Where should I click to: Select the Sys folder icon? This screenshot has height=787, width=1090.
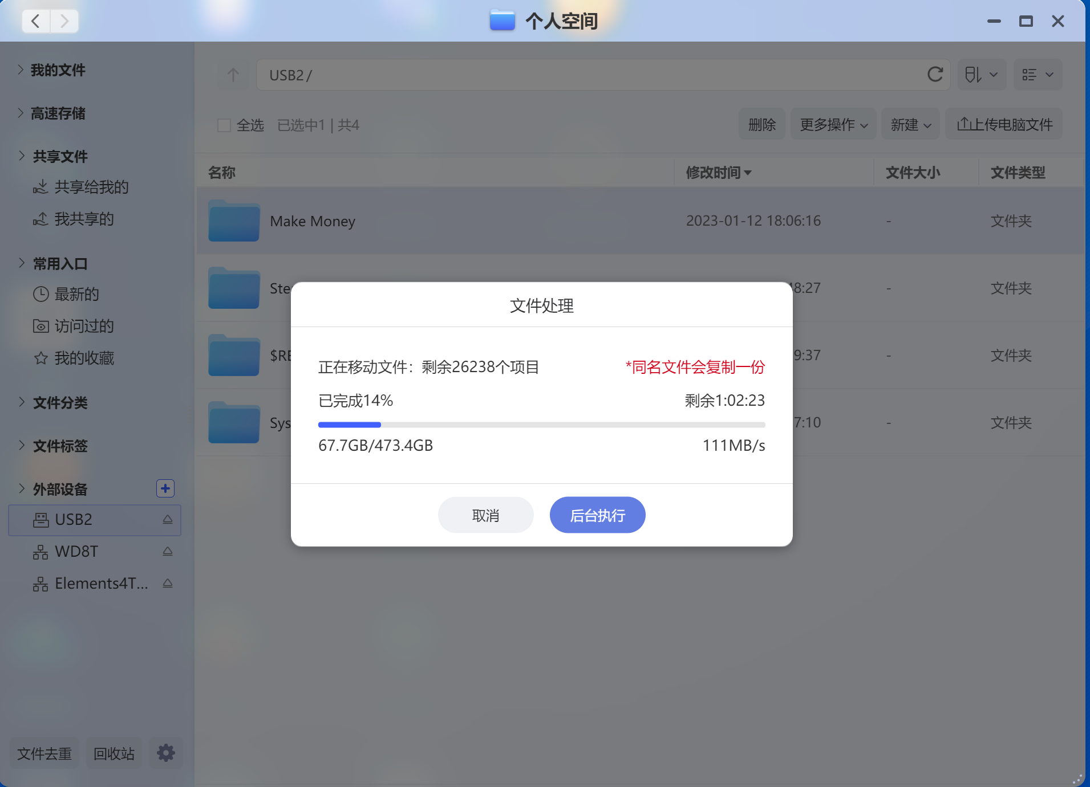tap(234, 422)
